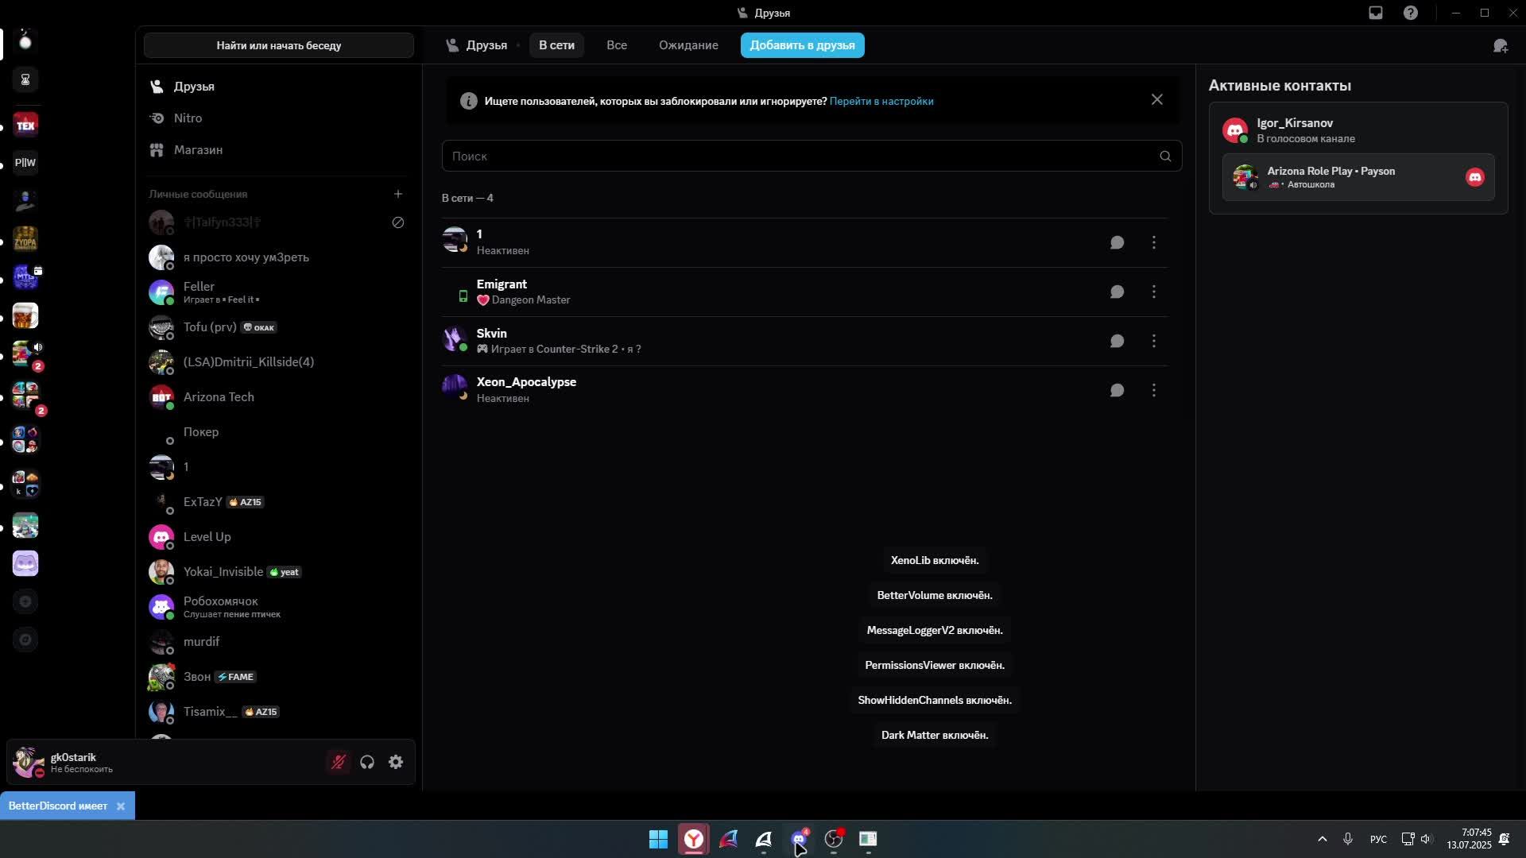
Task: Open more options menu for friend 1
Action: click(x=1154, y=242)
